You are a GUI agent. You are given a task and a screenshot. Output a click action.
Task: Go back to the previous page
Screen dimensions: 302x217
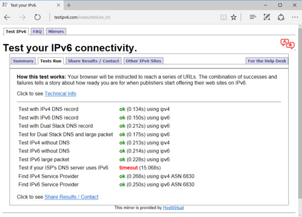pos(7,17)
